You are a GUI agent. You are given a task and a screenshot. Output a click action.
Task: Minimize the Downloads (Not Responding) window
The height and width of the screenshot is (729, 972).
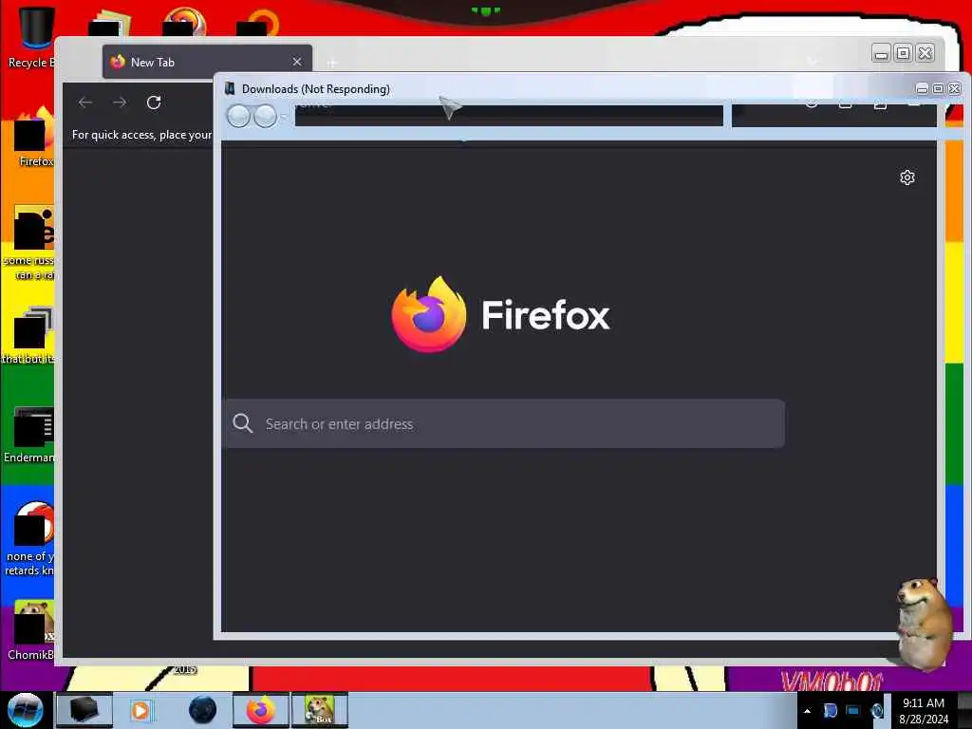(x=922, y=88)
